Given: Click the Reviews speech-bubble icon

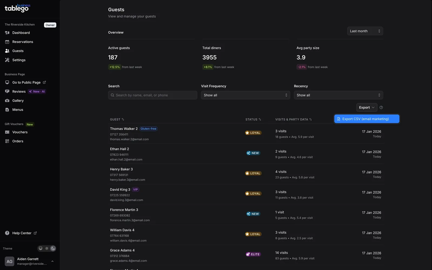Looking at the screenshot, I should (7, 92).
